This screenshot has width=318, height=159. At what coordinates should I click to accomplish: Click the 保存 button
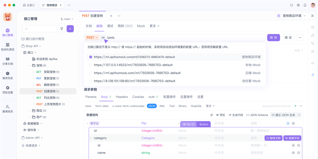[x=273, y=38]
